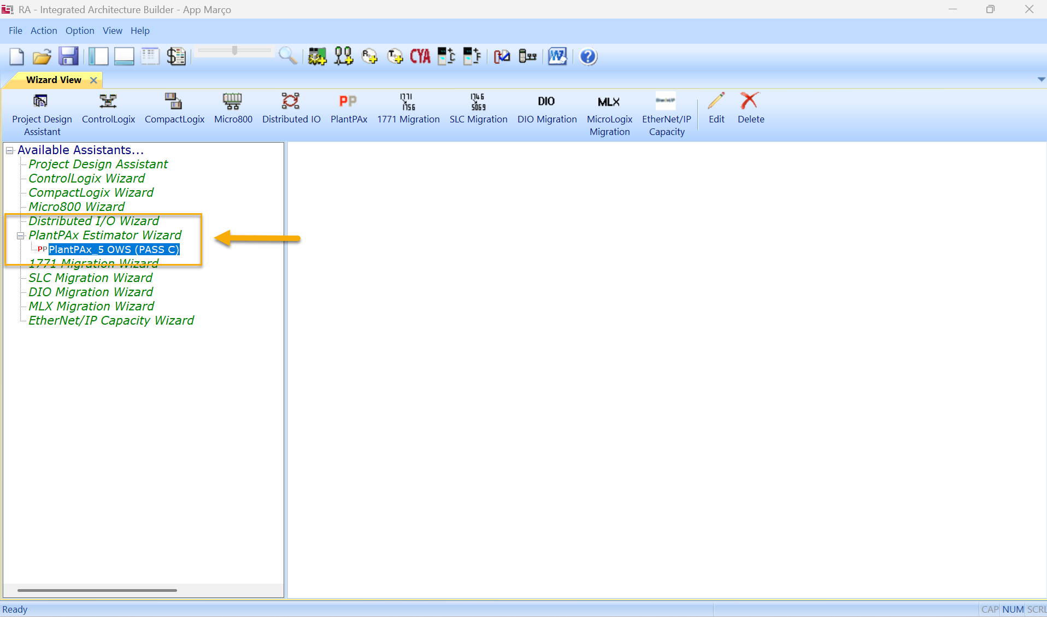The width and height of the screenshot is (1047, 617).
Task: Toggle the left pane layout icon
Action: (98, 56)
